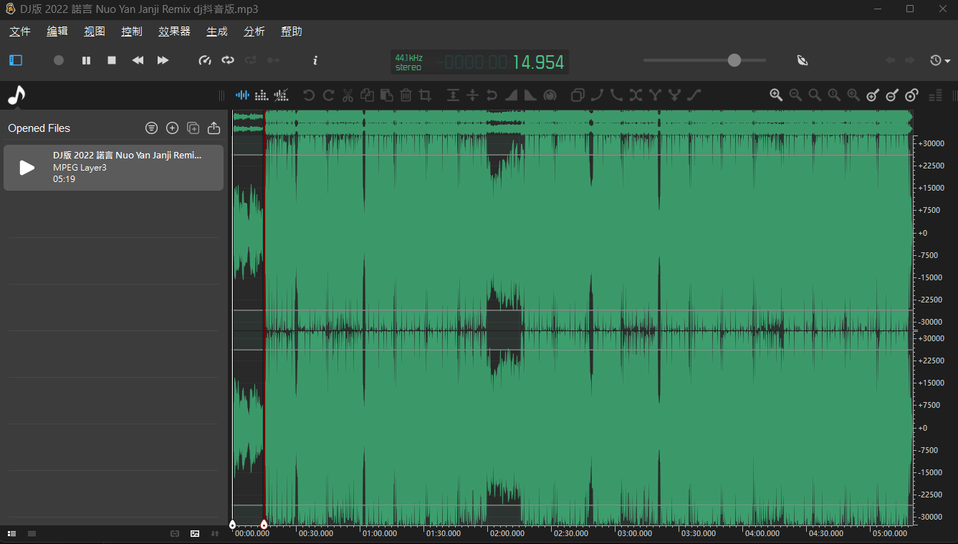Open the 效果器 menu
958x544 pixels.
tap(174, 32)
